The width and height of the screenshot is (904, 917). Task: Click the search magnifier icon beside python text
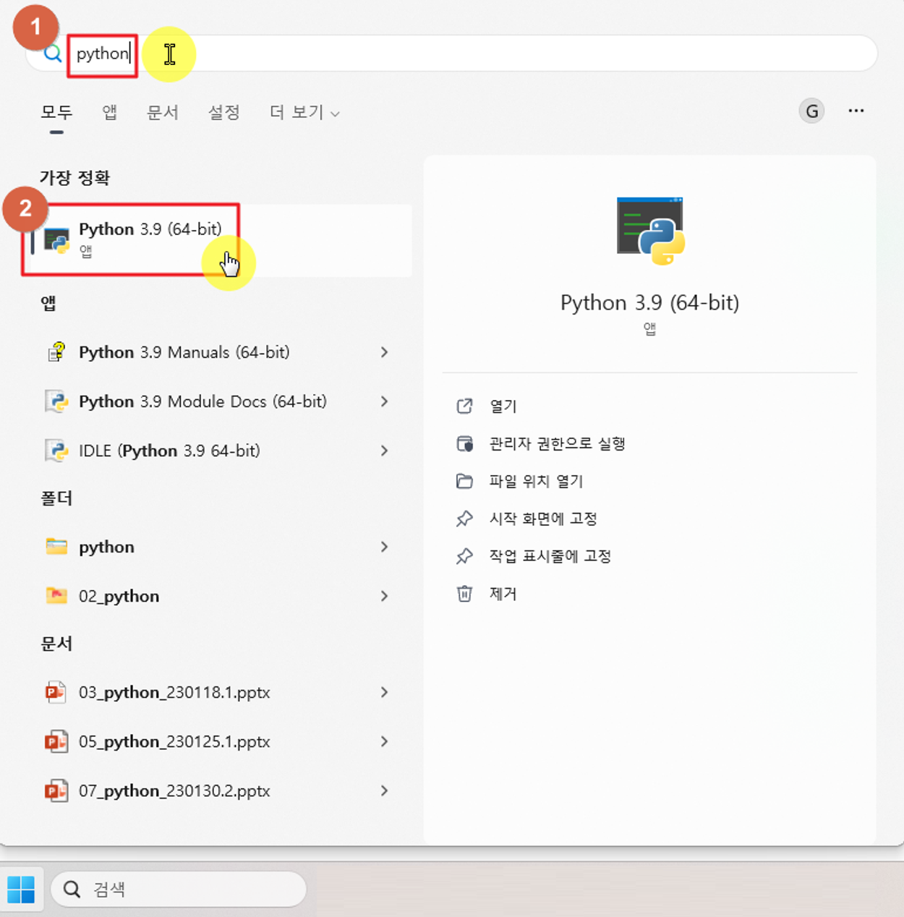tap(52, 54)
